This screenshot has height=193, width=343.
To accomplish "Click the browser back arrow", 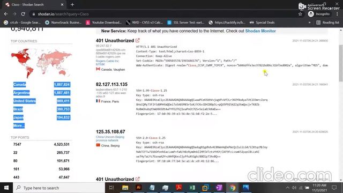I will 6,14.
